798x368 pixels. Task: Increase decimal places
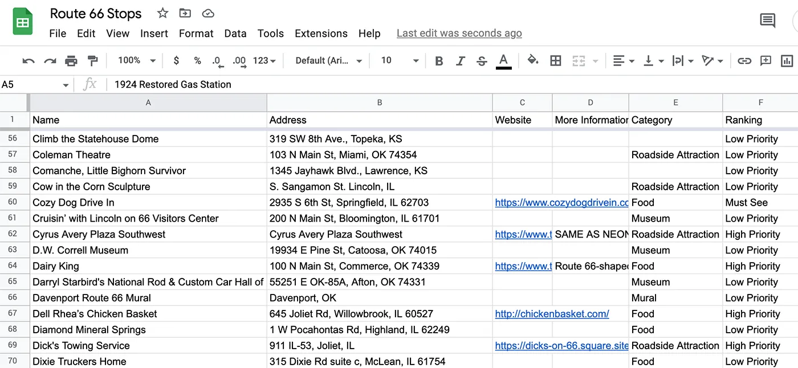pyautogui.click(x=239, y=60)
